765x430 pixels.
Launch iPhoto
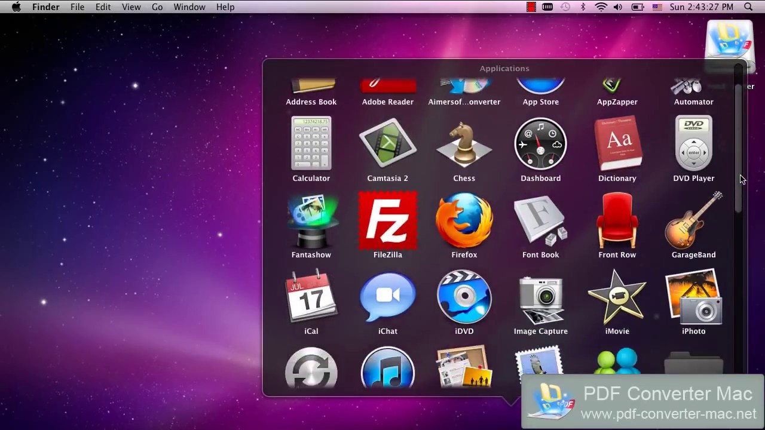[694, 297]
